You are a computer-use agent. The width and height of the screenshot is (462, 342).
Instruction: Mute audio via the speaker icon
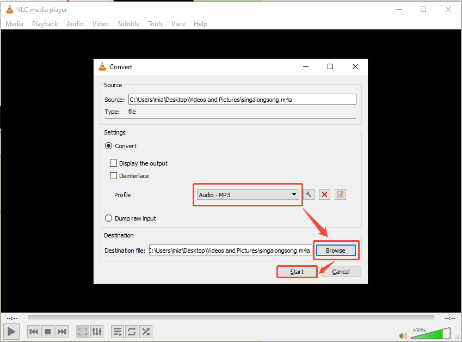pyautogui.click(x=403, y=336)
